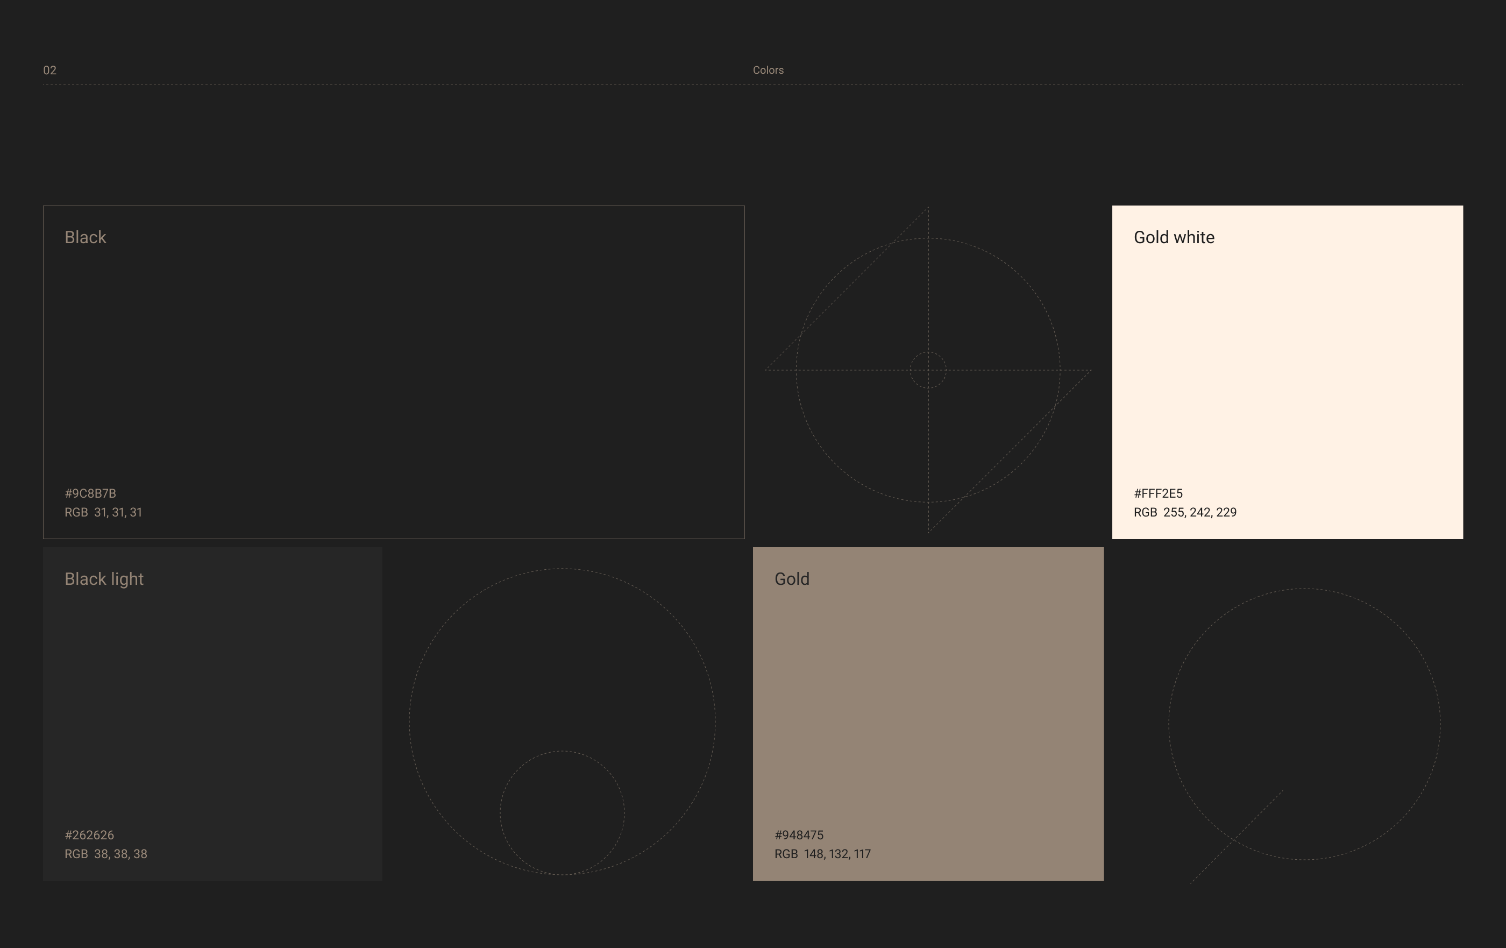1506x948 pixels.
Task: Click the RGB 38, 38, 38 text
Action: [106, 853]
